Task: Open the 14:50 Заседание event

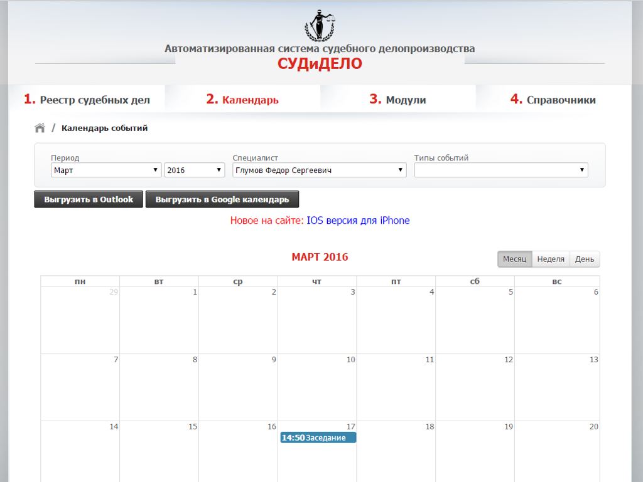Action: coord(318,437)
